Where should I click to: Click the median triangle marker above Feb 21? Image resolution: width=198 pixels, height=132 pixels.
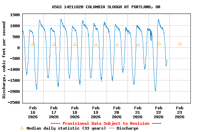tap(138, 45)
